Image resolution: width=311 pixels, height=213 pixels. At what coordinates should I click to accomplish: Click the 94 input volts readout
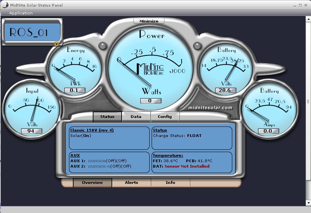(32, 131)
